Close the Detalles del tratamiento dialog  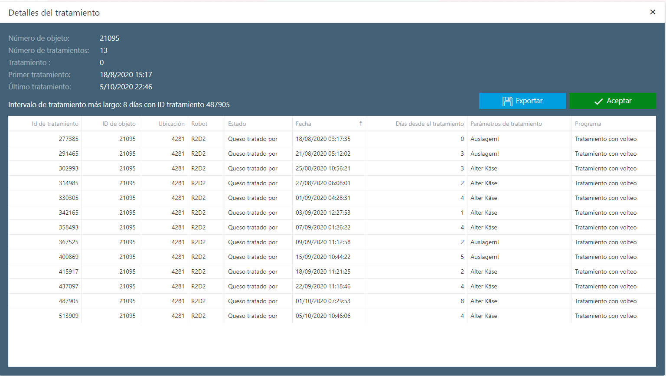(x=653, y=12)
